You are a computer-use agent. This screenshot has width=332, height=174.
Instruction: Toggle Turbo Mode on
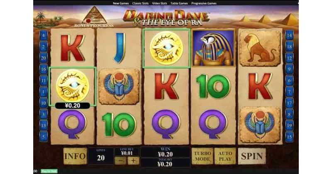coord(203,156)
